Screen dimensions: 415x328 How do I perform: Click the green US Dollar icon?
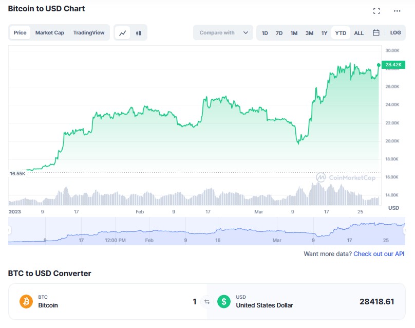point(224,301)
